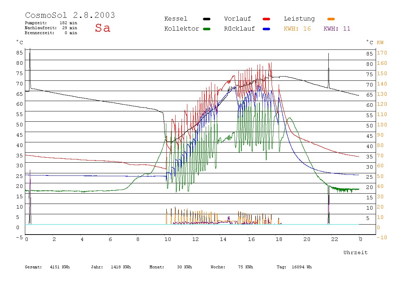Click the "Jahr:" footer label
The image size is (408, 289).
97,267
